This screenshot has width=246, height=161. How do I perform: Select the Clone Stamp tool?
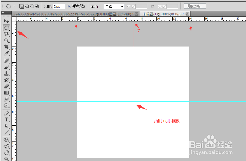6,74
